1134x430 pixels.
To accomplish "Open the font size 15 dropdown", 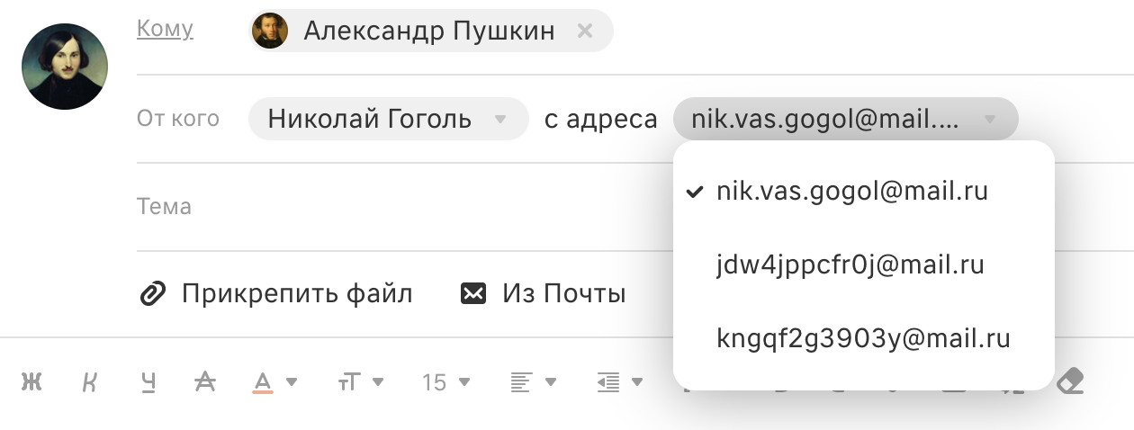I will tap(446, 382).
